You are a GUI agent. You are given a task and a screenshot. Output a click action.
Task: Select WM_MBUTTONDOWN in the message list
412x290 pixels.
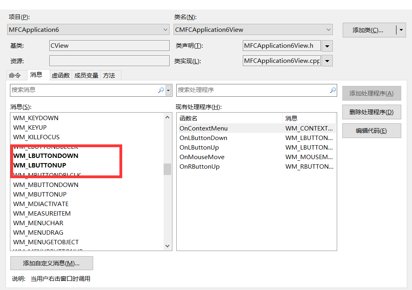click(45, 185)
